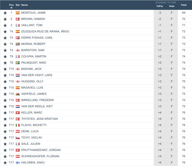192x166 pixels.
Task: Sort by the ToPar column header
Action: 159,6
